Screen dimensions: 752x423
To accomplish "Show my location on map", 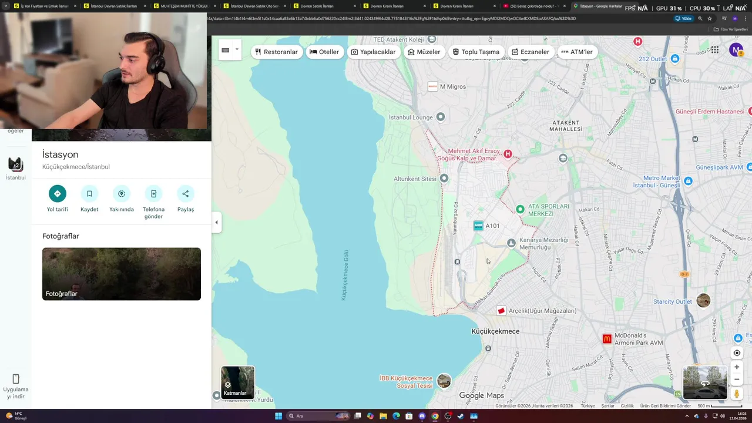I will coord(737,352).
